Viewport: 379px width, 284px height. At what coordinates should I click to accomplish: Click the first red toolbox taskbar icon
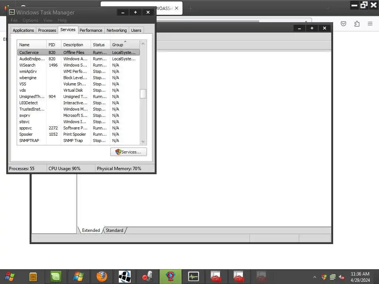point(216,277)
